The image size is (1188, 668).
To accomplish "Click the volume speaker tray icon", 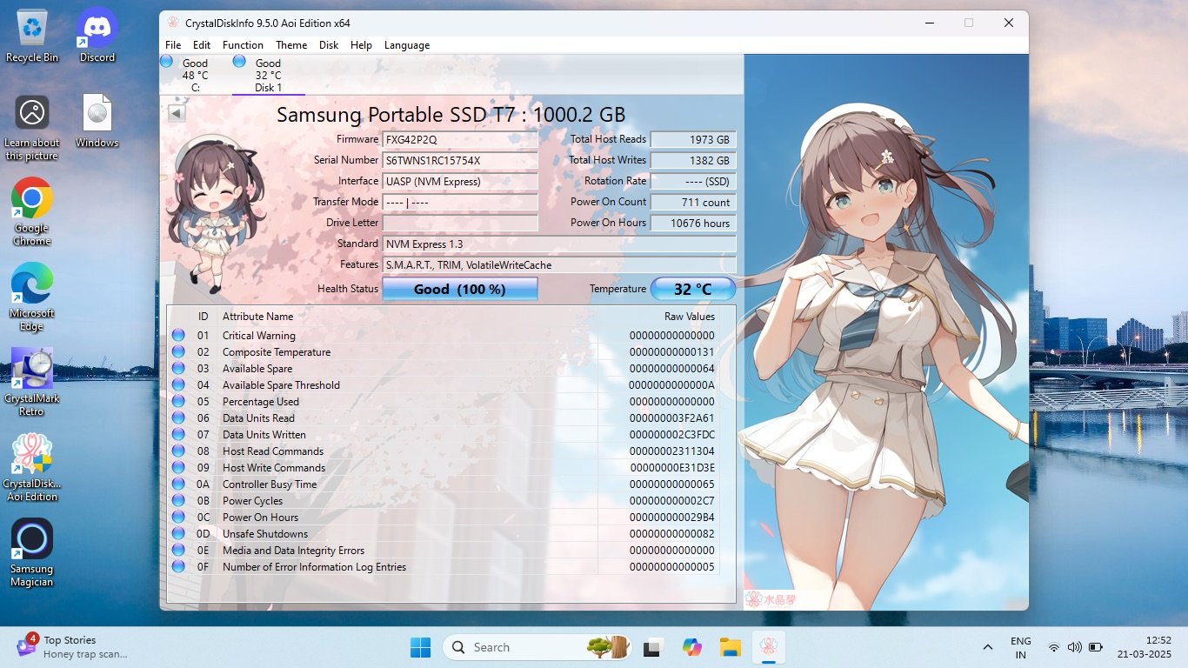I will [x=1074, y=647].
